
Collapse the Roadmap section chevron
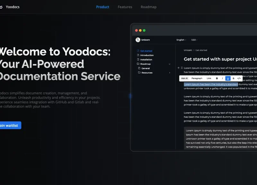click(x=170, y=64)
